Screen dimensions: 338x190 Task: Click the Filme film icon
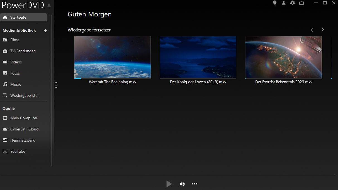pos(5,40)
